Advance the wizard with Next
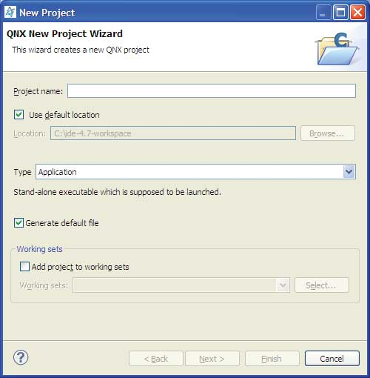Image resolution: width=370 pixels, height=378 pixels. (212, 359)
